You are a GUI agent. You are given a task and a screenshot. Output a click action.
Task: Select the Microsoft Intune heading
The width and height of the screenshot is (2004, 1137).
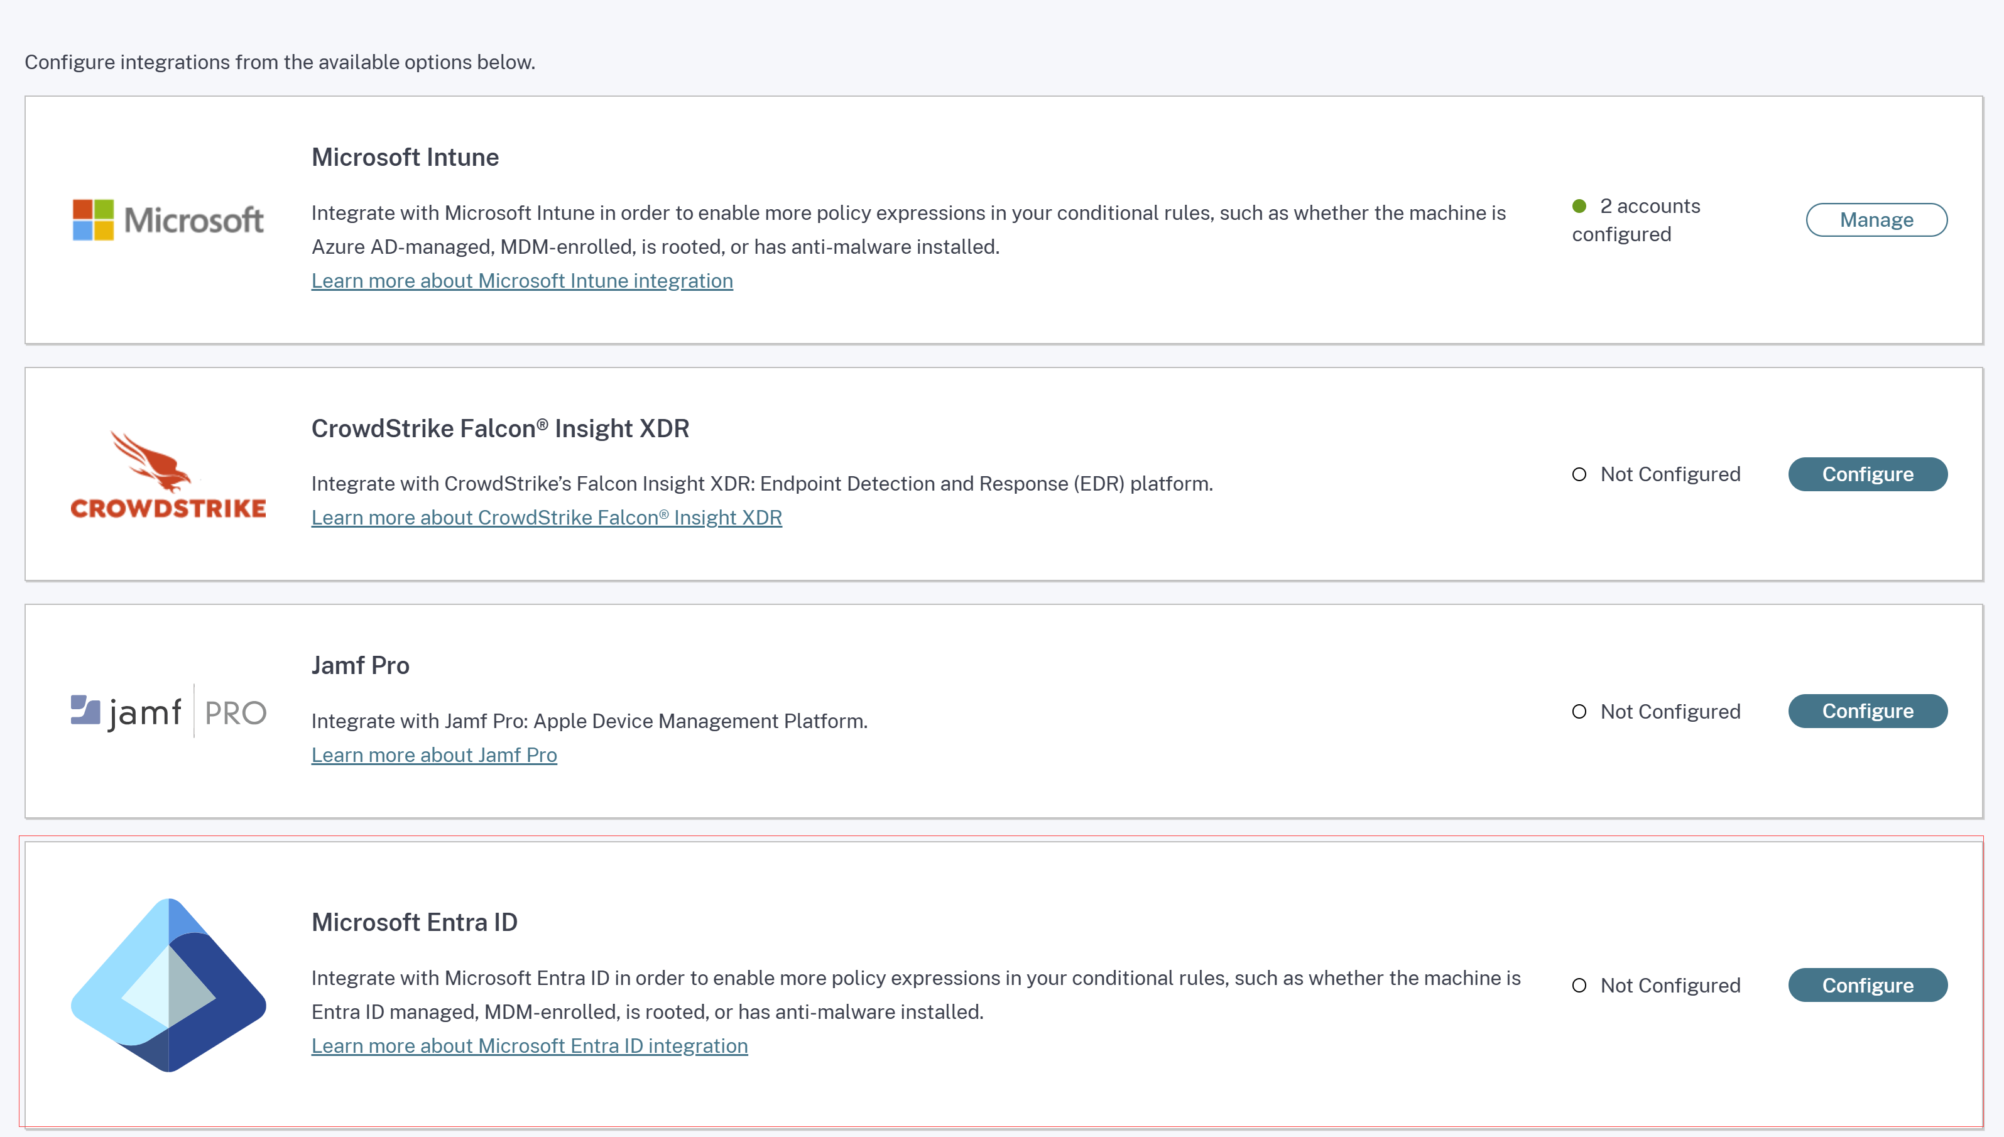tap(405, 157)
